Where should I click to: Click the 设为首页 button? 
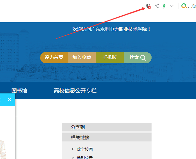click(54, 58)
